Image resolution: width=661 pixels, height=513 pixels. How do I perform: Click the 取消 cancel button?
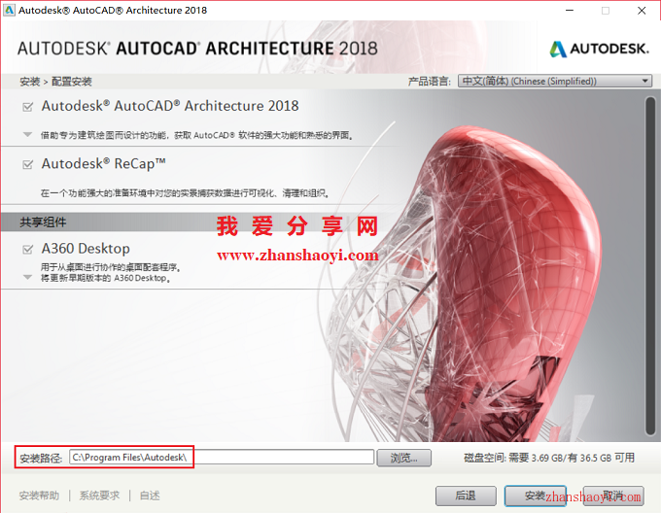(x=613, y=496)
